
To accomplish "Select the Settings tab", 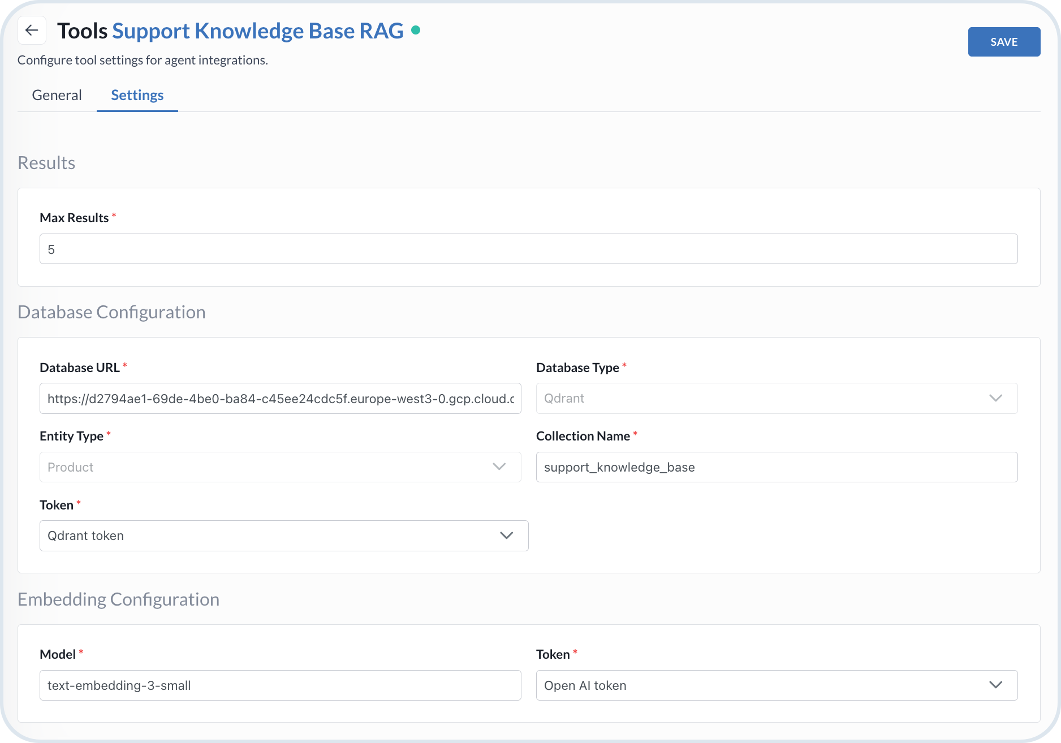I will click(x=137, y=95).
